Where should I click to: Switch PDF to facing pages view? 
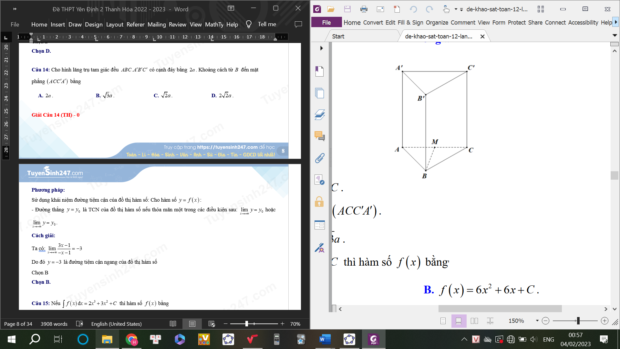(474, 321)
